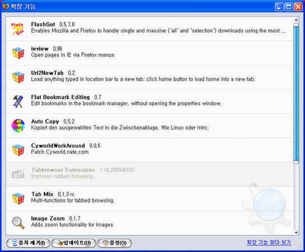Click the Firefox icon in title bar
This screenshot has width=305, height=252.
point(6,6)
